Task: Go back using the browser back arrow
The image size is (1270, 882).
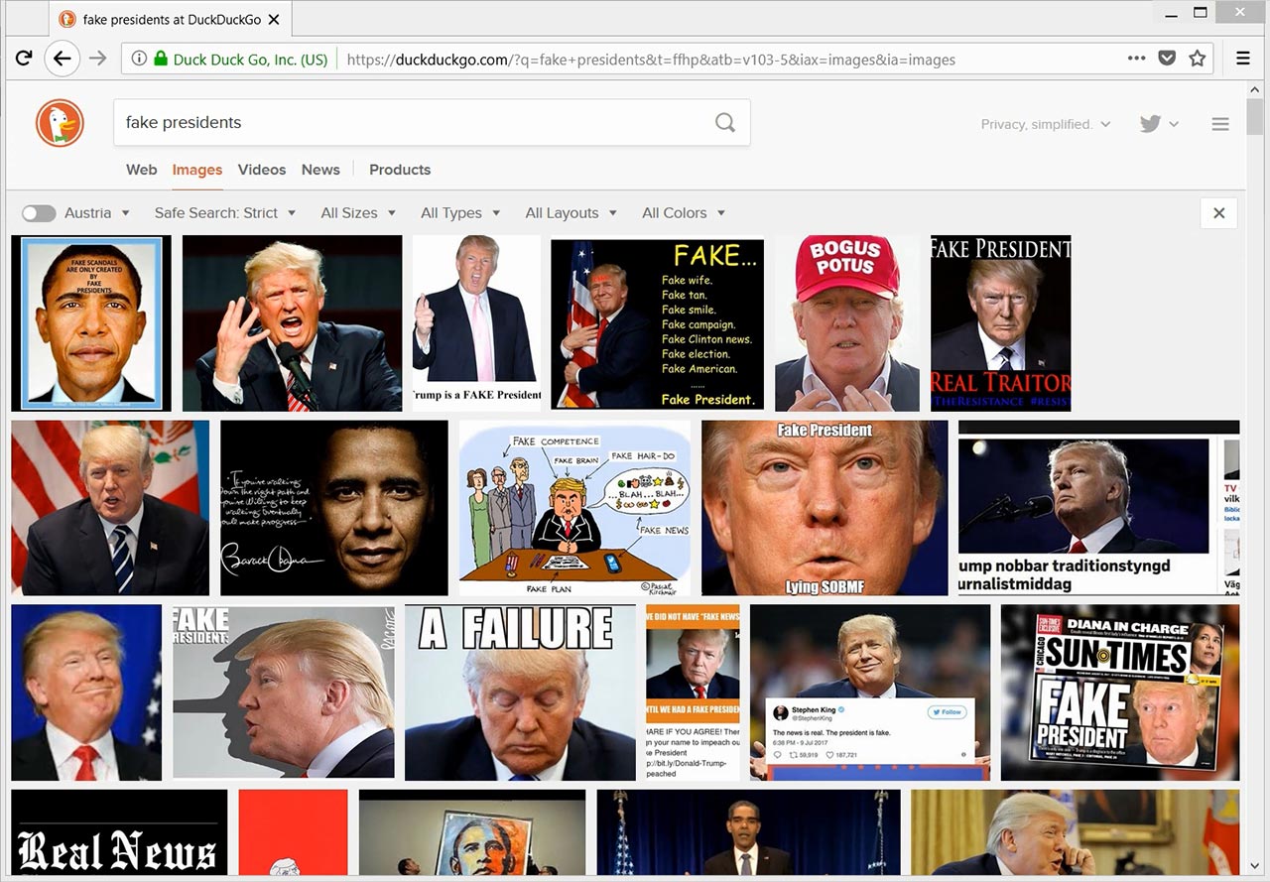Action: (62, 59)
